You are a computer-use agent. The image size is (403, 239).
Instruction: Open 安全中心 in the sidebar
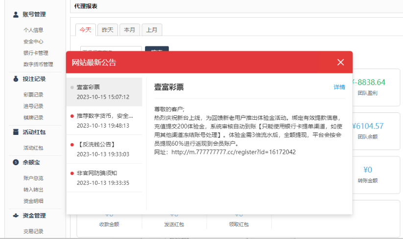tap(33, 42)
